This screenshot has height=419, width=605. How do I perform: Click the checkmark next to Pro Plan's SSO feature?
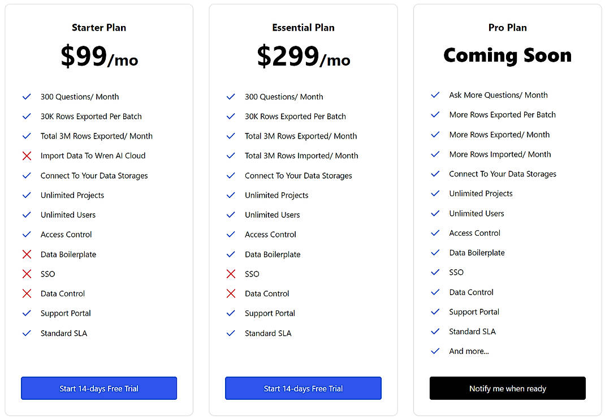[435, 272]
